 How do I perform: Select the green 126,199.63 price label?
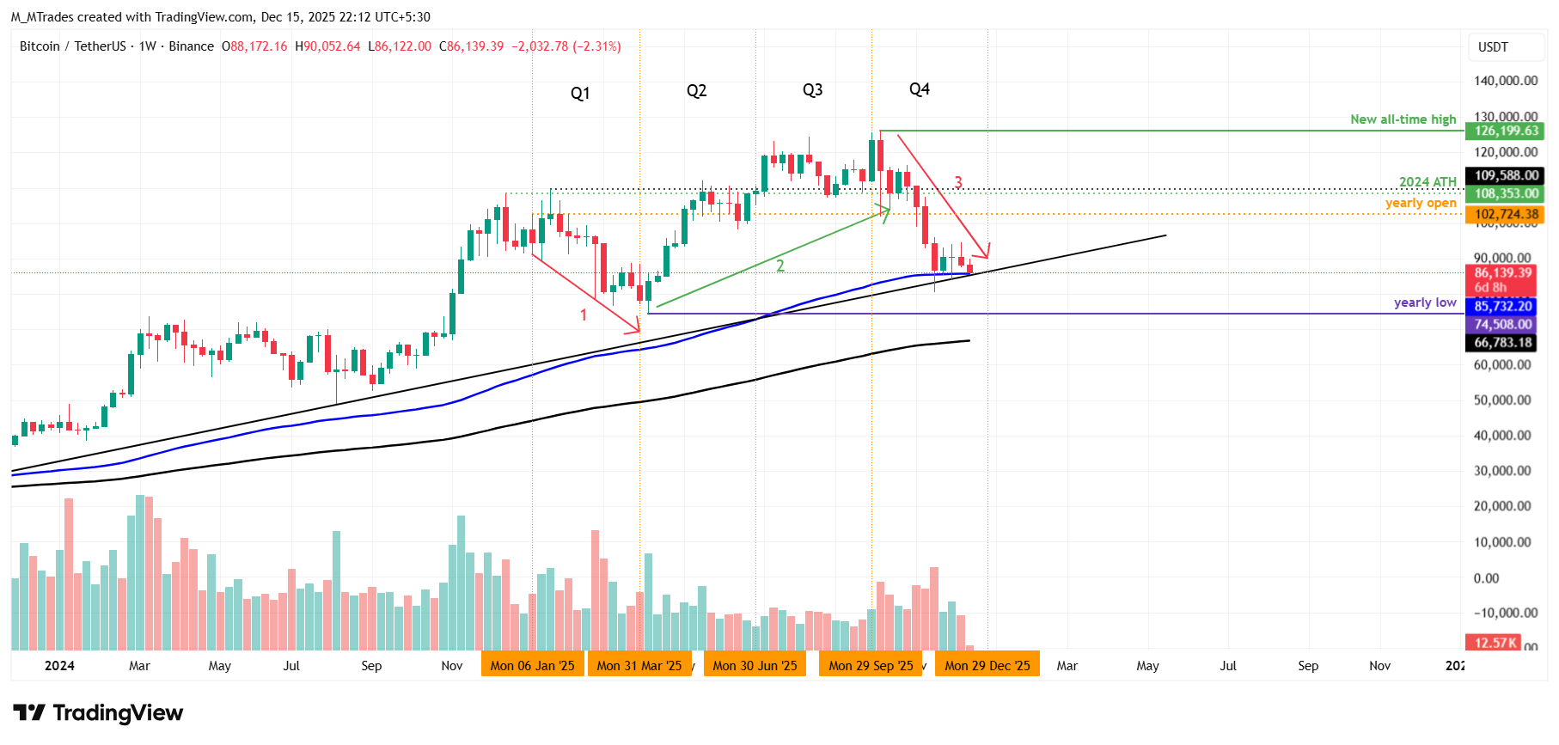point(1506,131)
